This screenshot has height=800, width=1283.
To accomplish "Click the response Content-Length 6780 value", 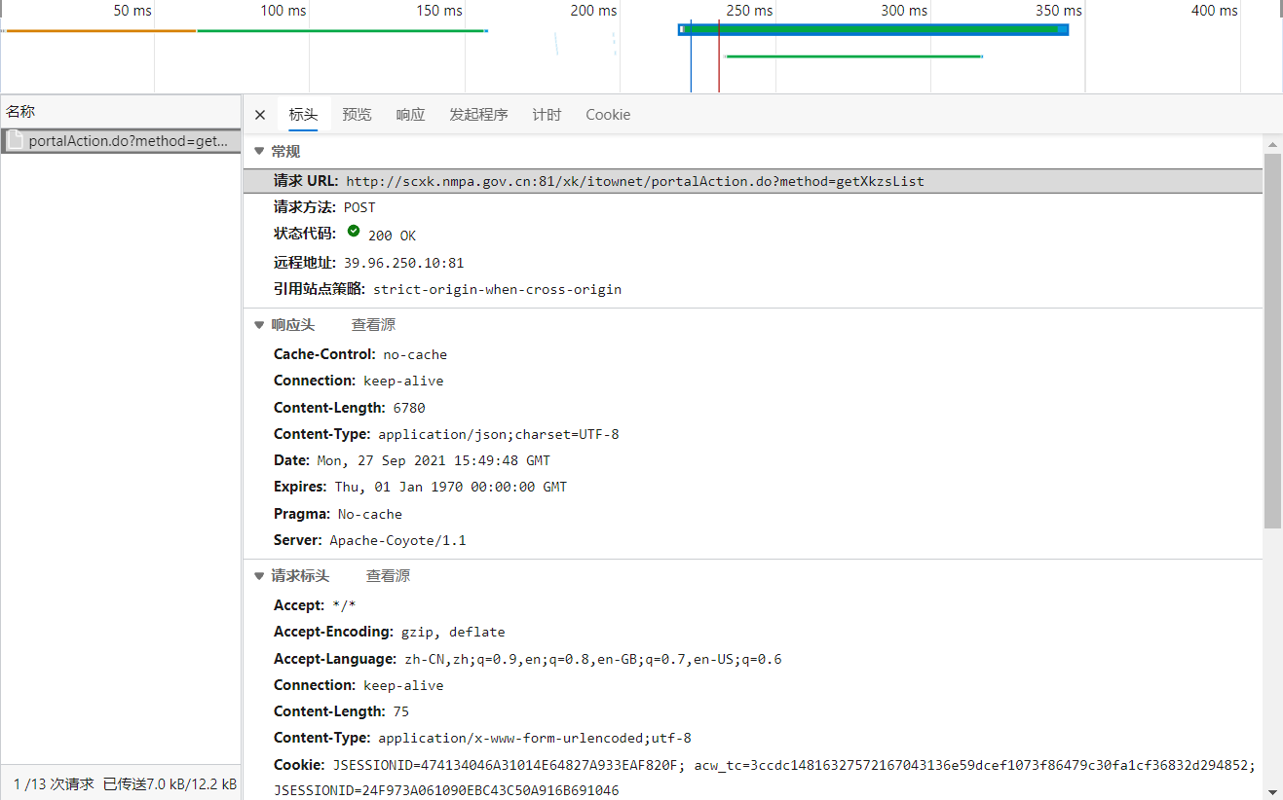I will coord(409,408).
